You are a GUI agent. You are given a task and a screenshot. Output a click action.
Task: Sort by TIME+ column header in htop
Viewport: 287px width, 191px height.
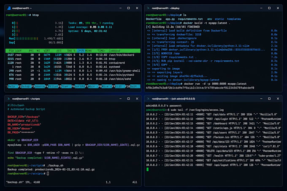click(101, 51)
